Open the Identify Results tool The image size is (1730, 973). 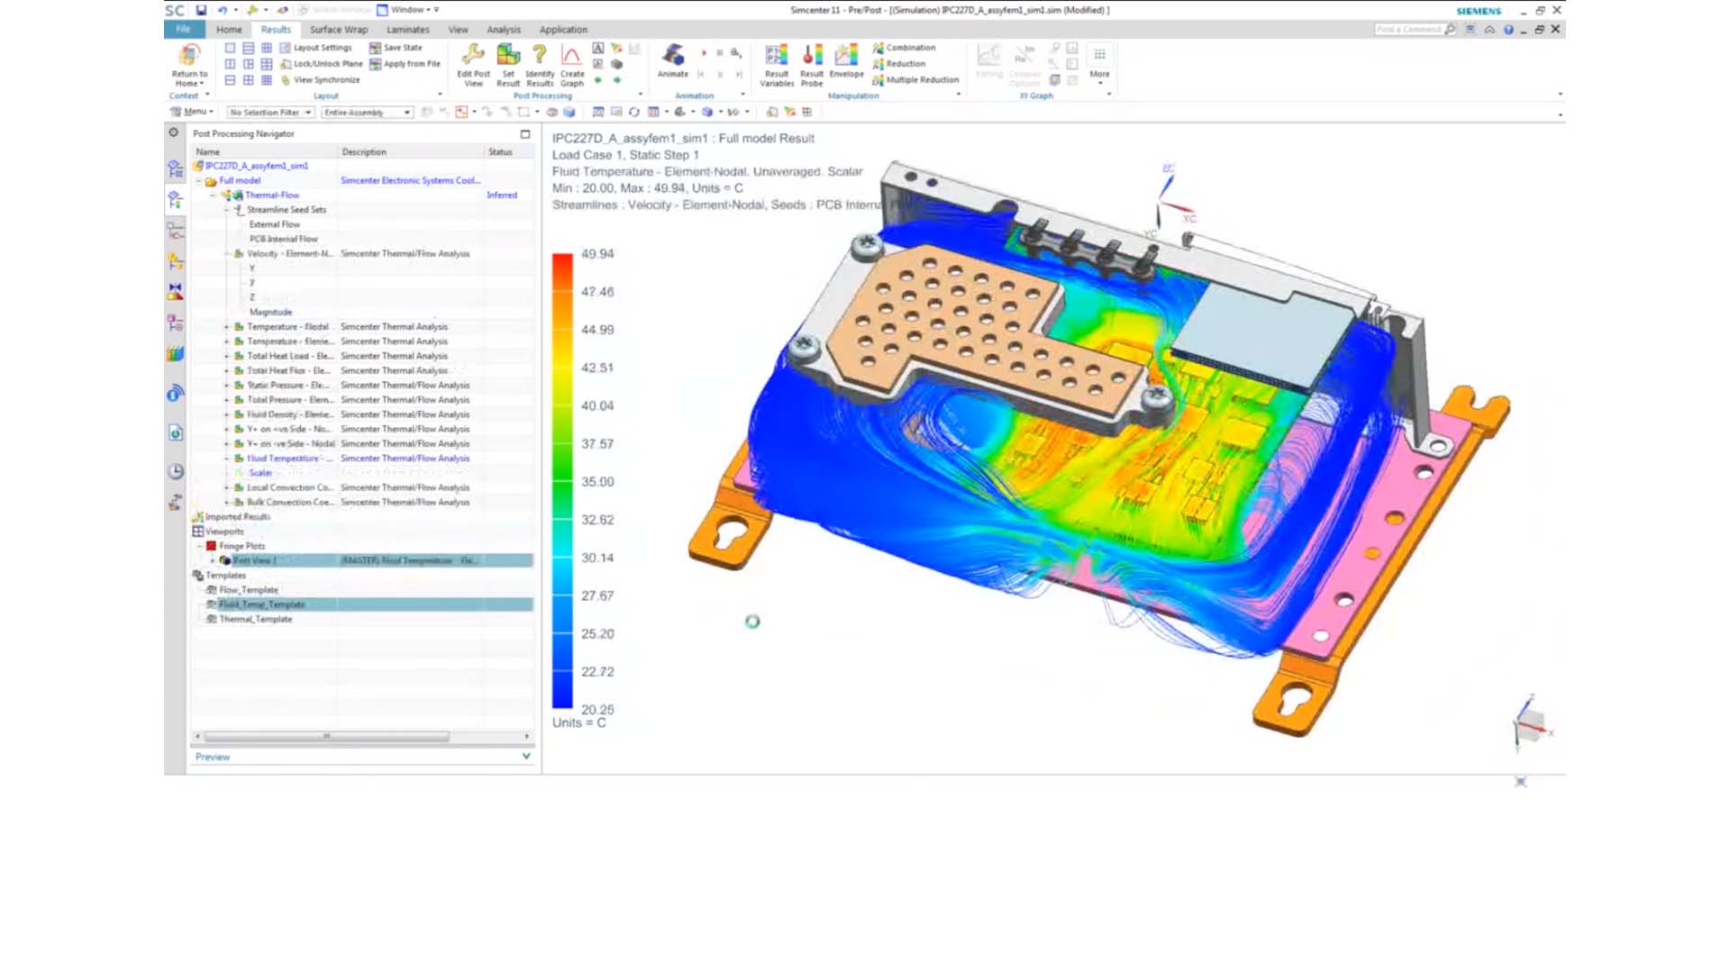point(541,63)
